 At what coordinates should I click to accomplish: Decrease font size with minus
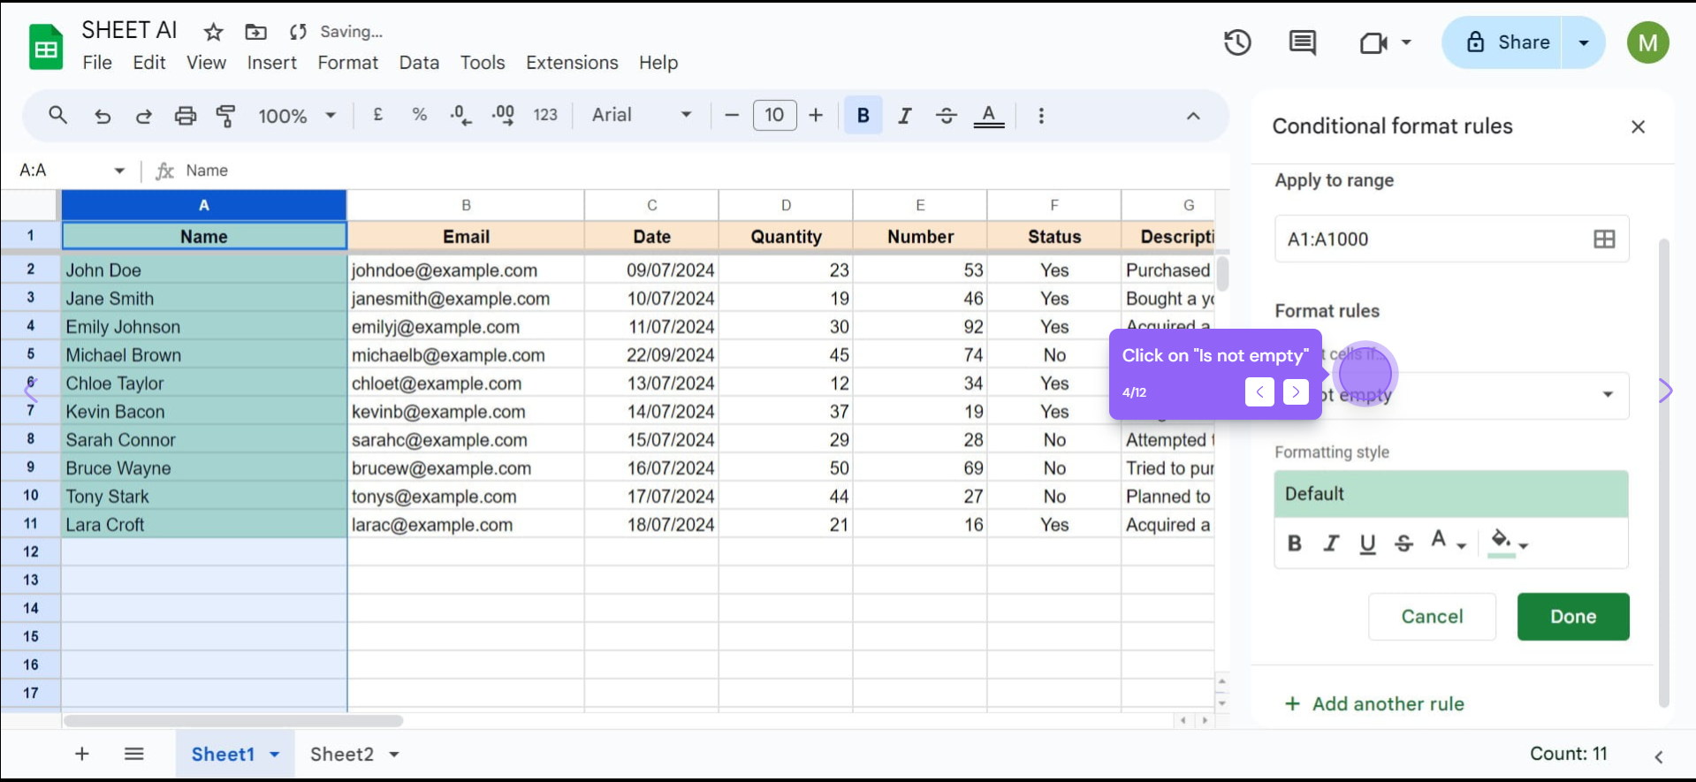pos(732,115)
